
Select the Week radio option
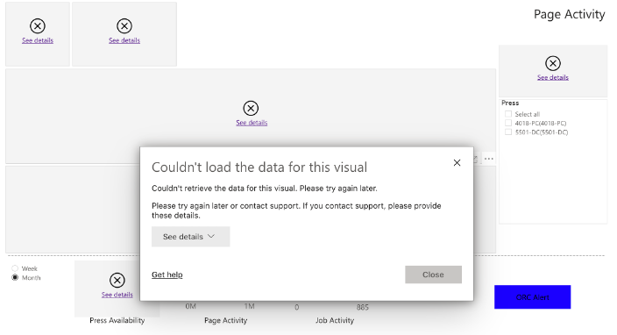[15, 268]
